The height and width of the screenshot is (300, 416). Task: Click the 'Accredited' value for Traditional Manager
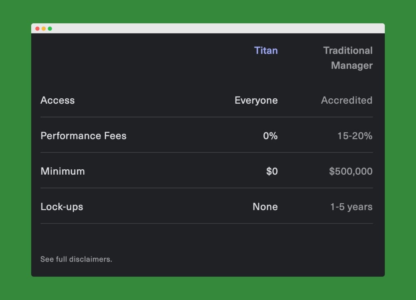pyautogui.click(x=347, y=100)
